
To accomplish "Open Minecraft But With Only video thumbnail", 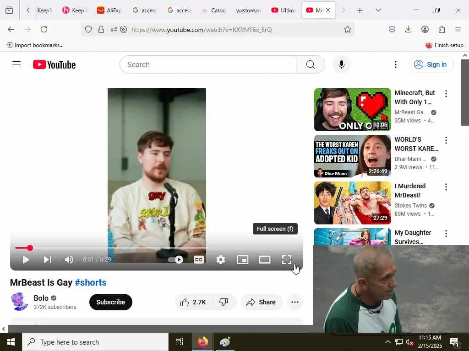I will tap(353, 110).
